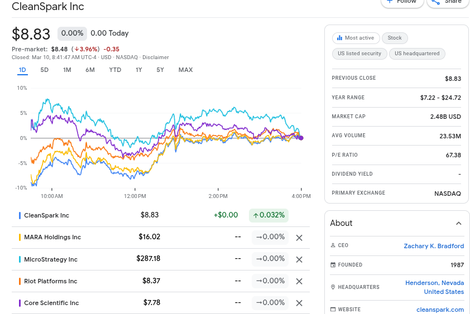
Task: Click the Founded calendar icon
Action: coord(333,264)
